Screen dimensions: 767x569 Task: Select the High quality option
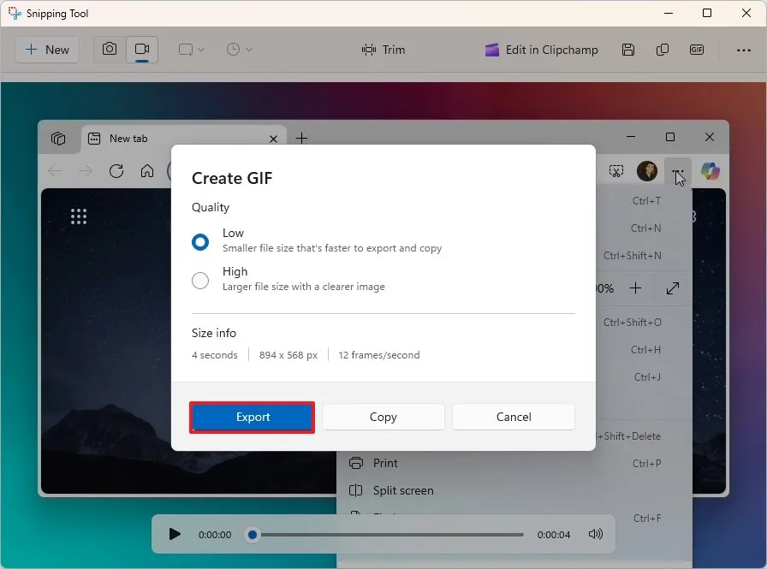(x=200, y=280)
